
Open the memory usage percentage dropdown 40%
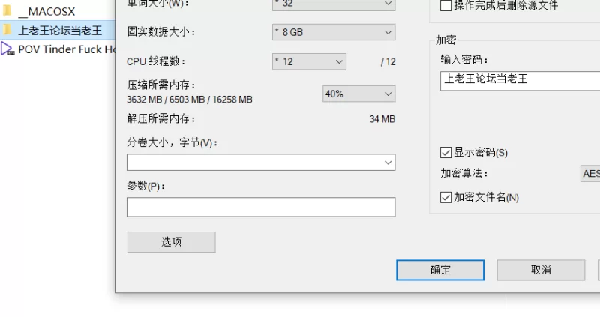tap(359, 94)
